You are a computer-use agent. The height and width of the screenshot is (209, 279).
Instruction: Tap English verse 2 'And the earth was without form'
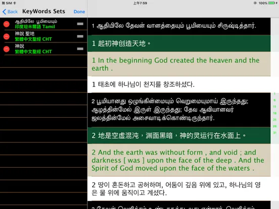pos(179,160)
